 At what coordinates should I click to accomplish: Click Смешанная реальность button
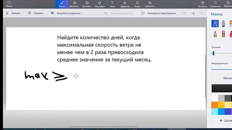pyautogui.click(x=119, y=13)
